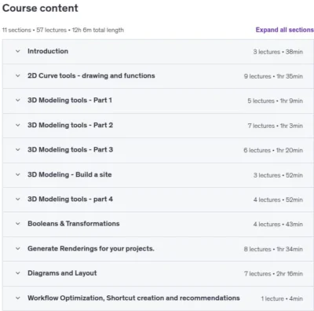Viewport: 314px width, 311px height.
Task: Expand the Introduction section chevron
Action: 18,51
